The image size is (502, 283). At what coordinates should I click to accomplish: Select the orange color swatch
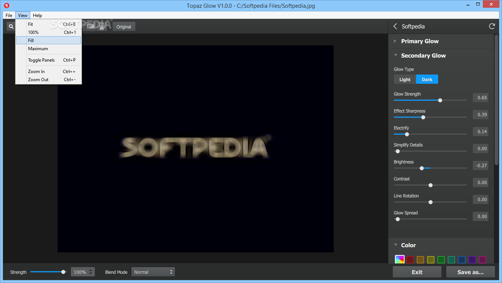[420, 260]
